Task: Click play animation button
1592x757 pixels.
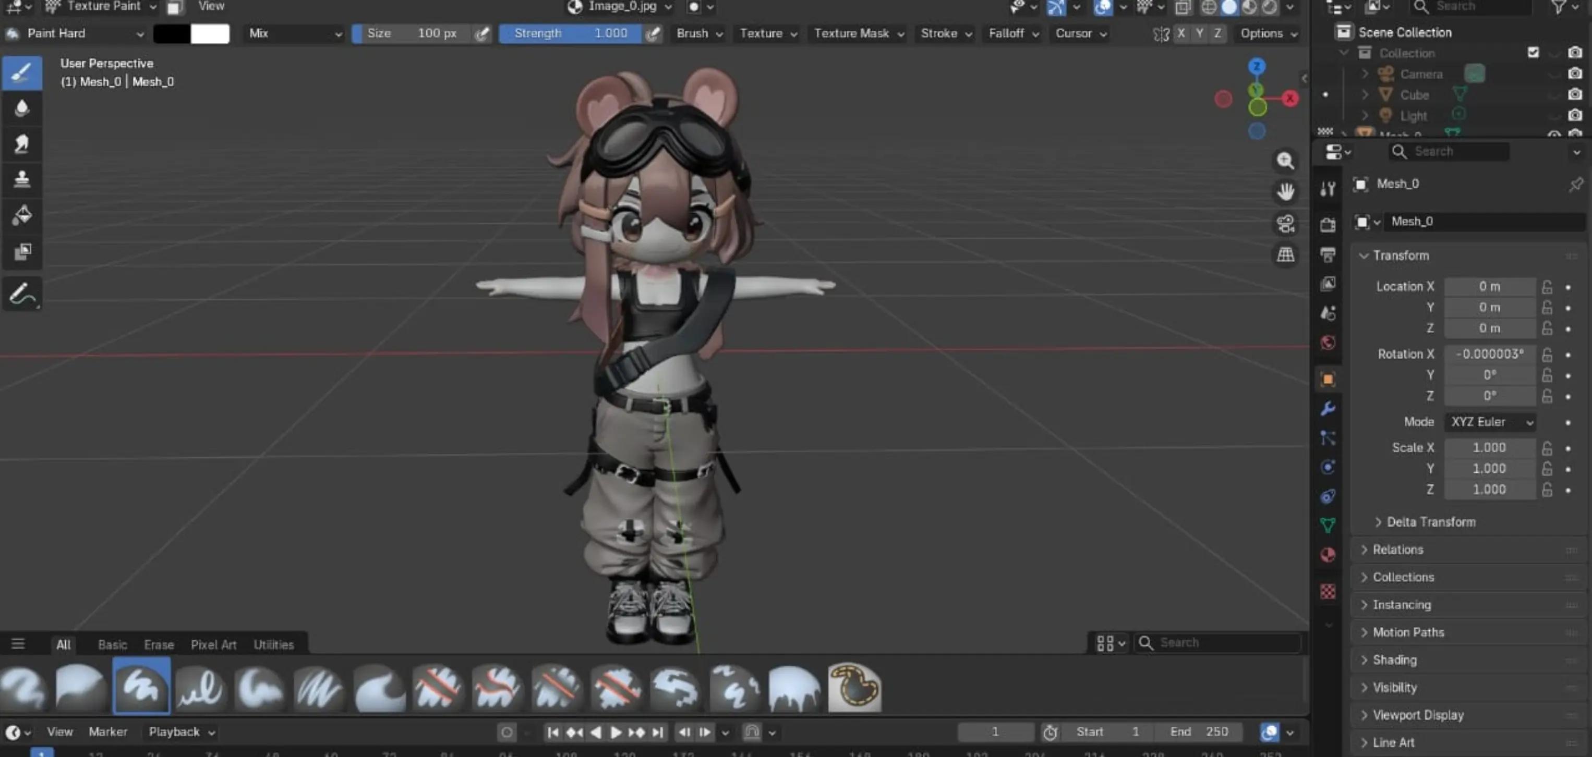Action: point(615,733)
